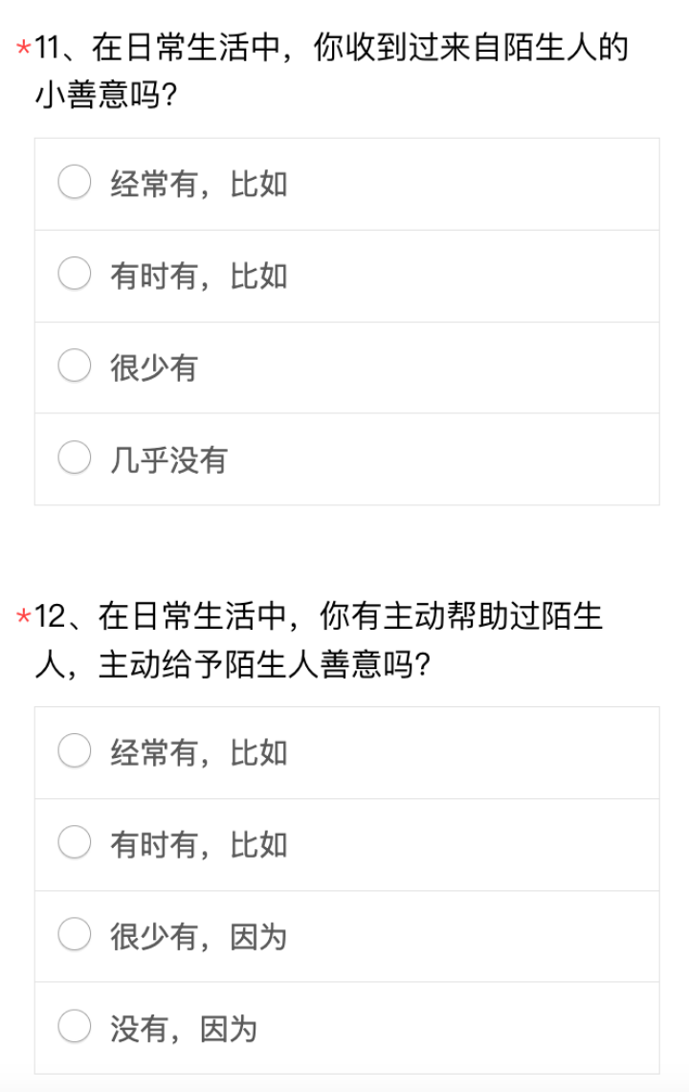Select radio circle for question 11 '经常有，比如'
This screenshot has width=689, height=1092.
[x=75, y=183]
